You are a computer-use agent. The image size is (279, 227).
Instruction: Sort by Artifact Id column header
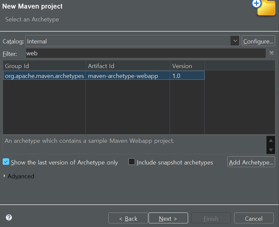coord(128,66)
